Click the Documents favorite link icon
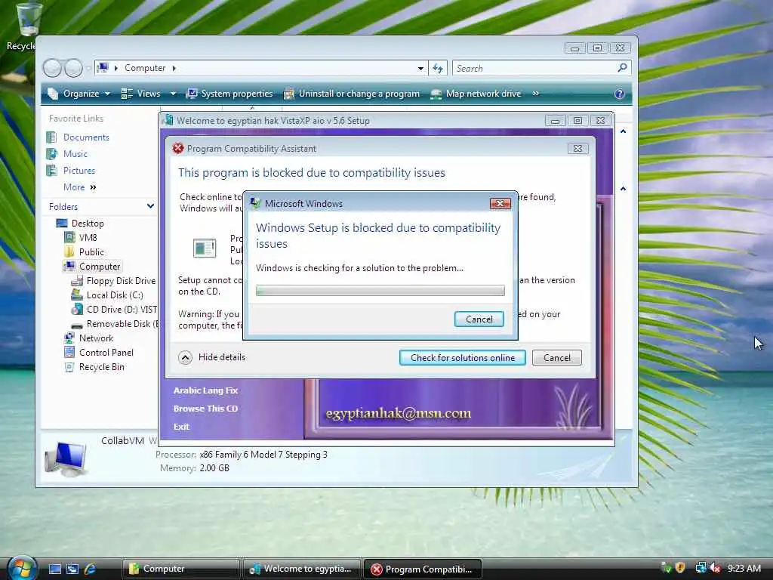Viewport: 773px width, 580px height. click(x=51, y=137)
